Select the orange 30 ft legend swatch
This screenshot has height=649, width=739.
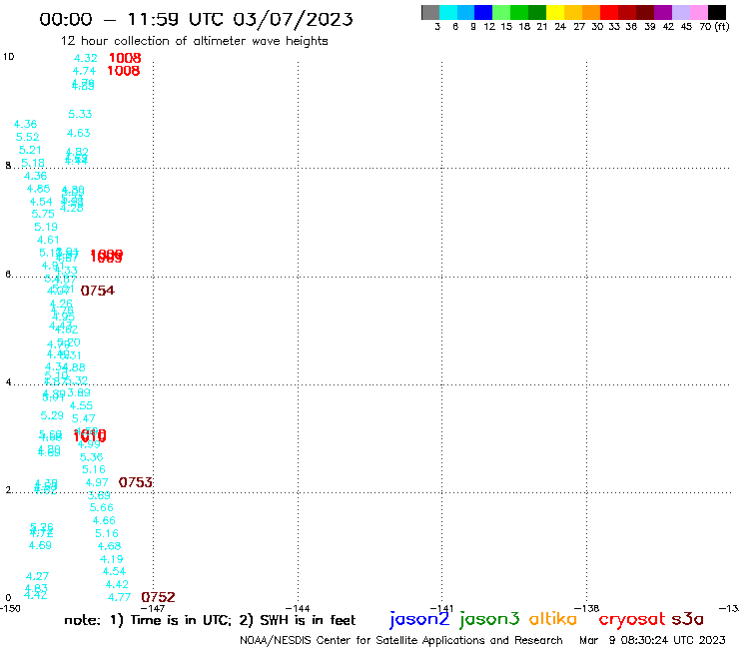coord(591,12)
